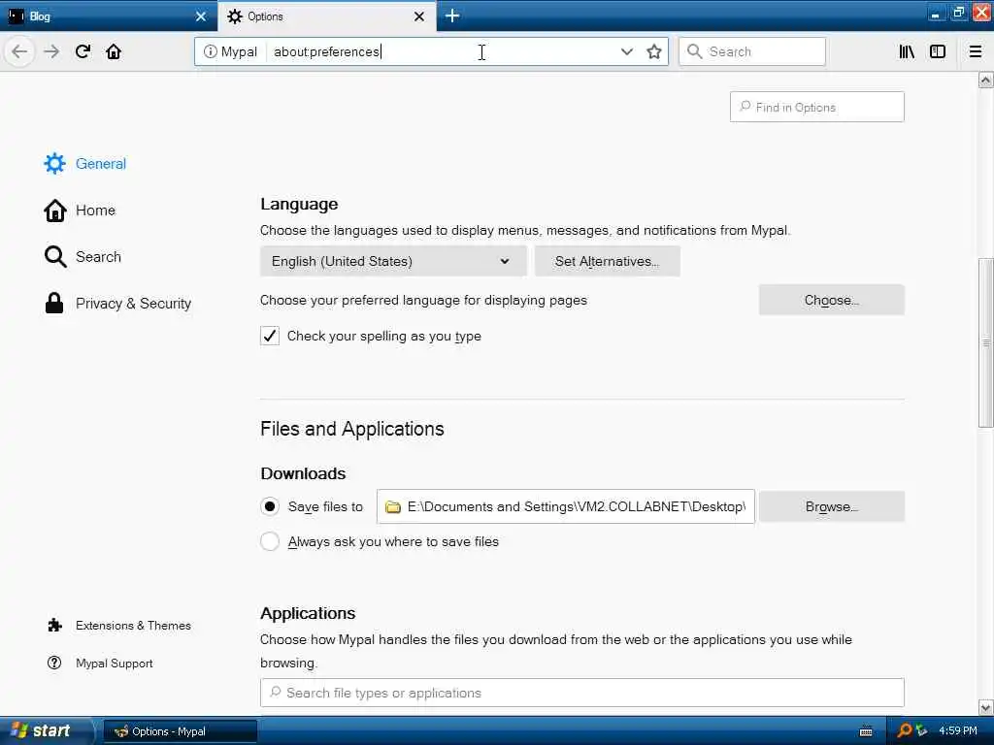The image size is (994, 745).
Task: Close the Blog tab
Action: [200, 16]
